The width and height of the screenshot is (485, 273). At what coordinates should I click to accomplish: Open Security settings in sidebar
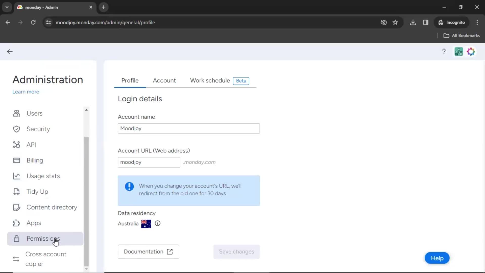click(x=45, y=129)
